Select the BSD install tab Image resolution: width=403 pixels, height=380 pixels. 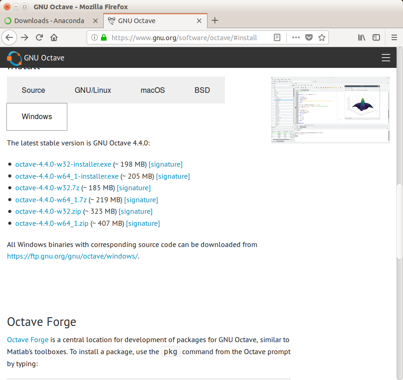(x=202, y=90)
